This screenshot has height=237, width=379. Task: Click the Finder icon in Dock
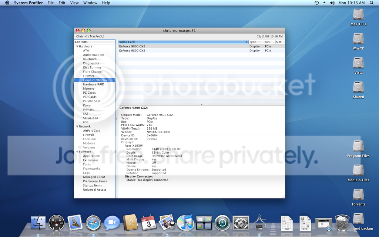click(38, 223)
